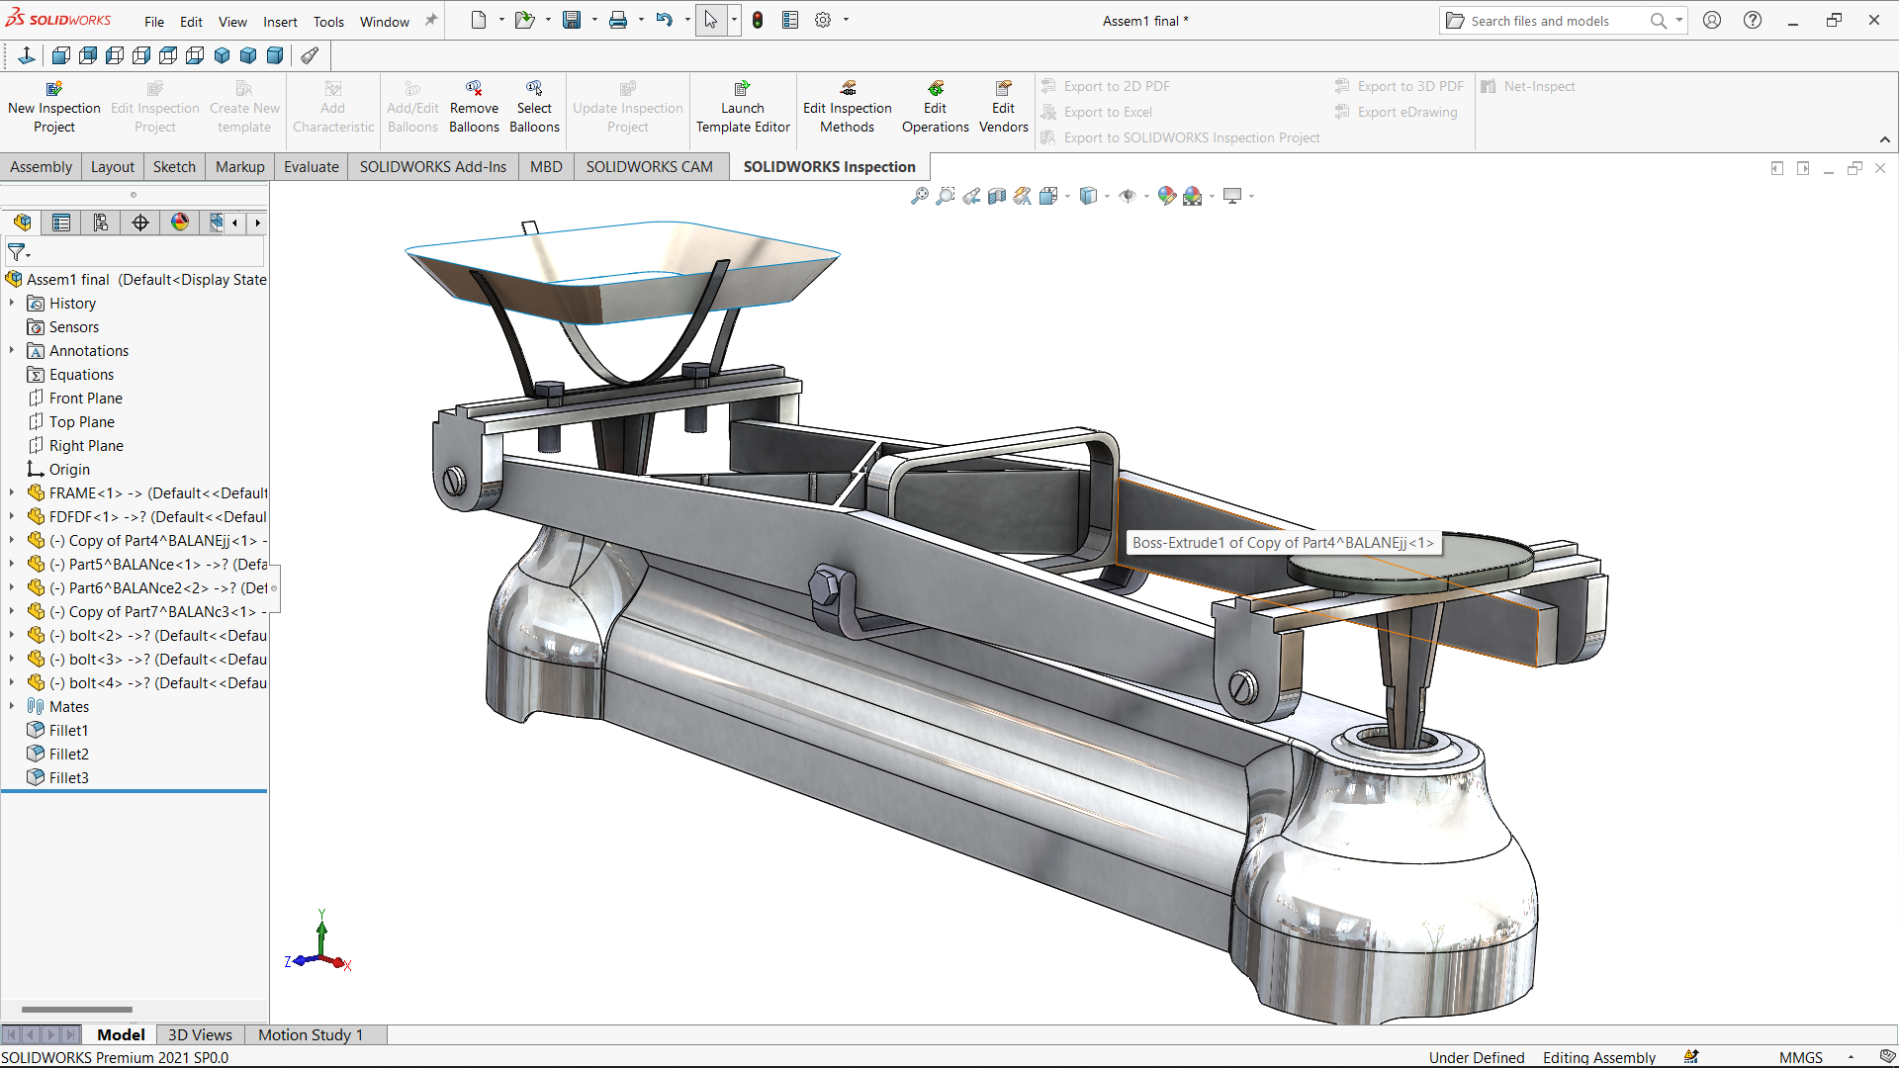Open the 3D Views tab
The image size is (1899, 1068).
pyautogui.click(x=200, y=1034)
